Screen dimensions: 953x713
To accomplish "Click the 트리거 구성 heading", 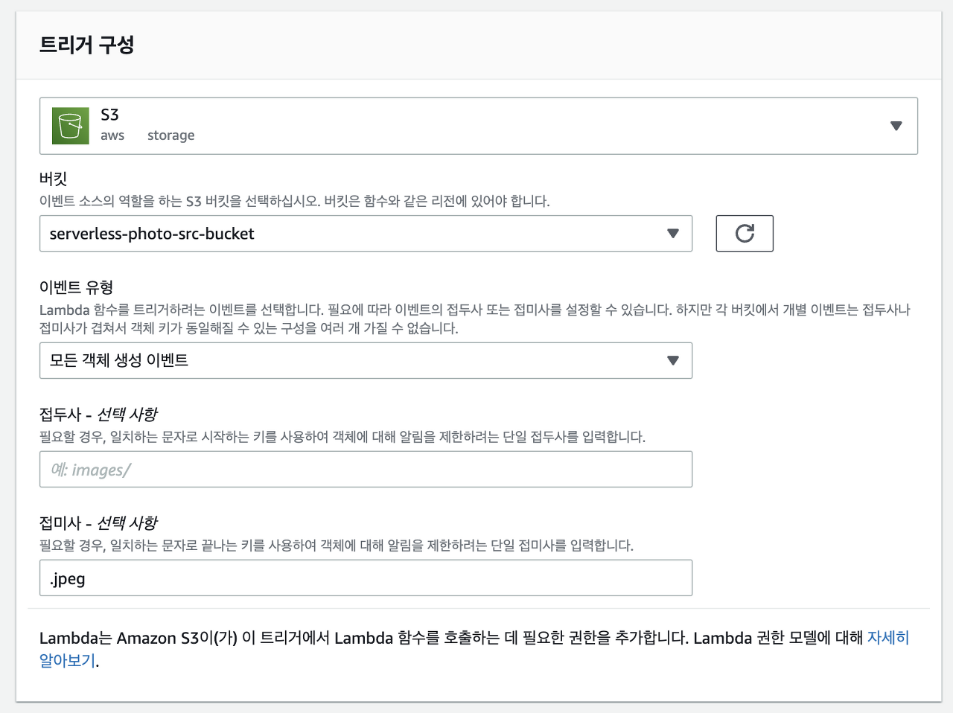I will coord(86,45).
